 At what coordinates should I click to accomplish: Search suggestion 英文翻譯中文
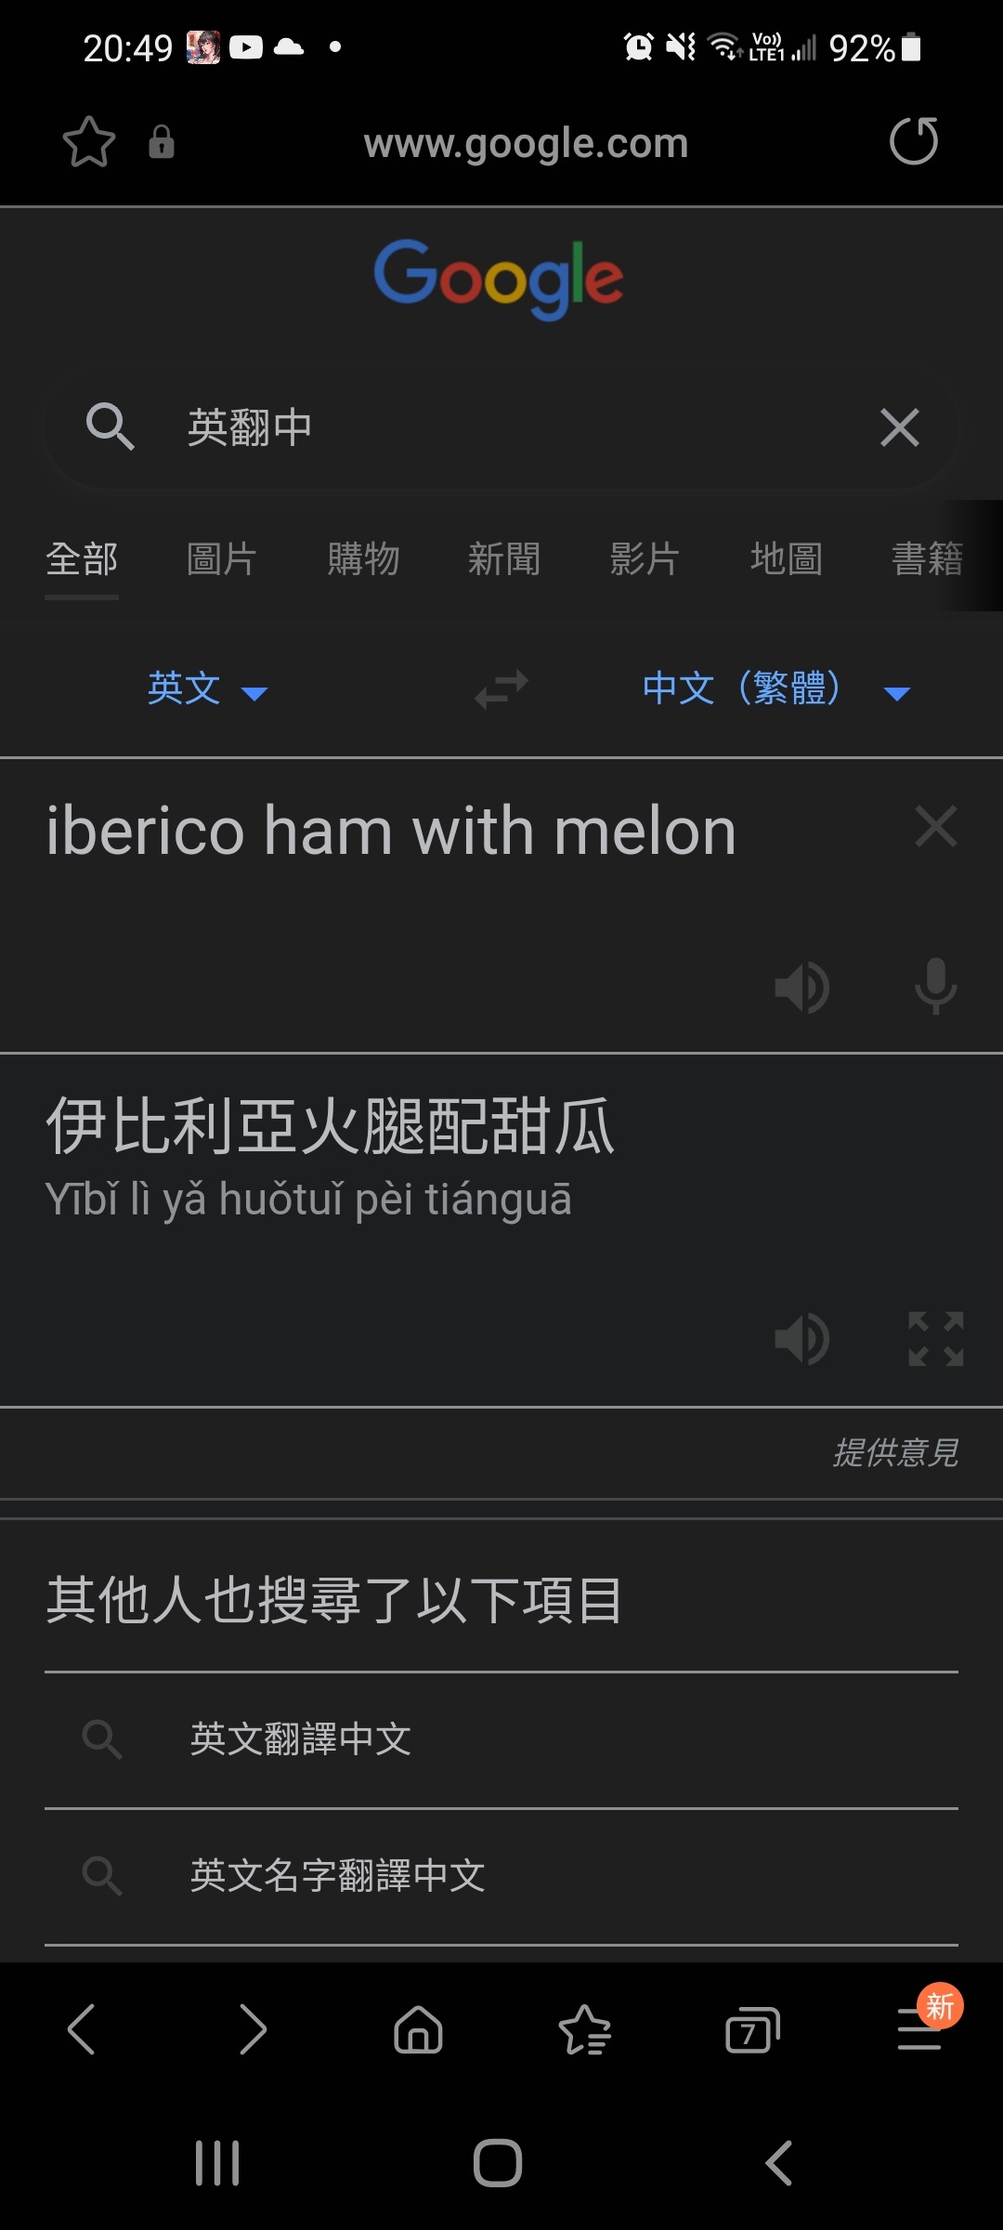(x=501, y=1739)
